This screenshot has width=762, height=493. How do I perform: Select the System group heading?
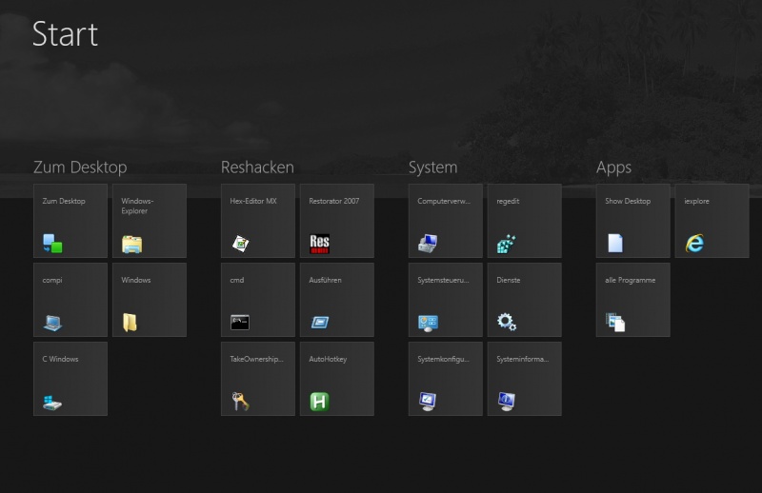pyautogui.click(x=433, y=168)
